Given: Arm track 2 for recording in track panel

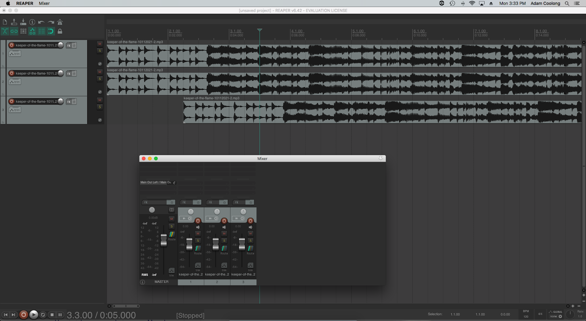Looking at the screenshot, I should [x=12, y=73].
